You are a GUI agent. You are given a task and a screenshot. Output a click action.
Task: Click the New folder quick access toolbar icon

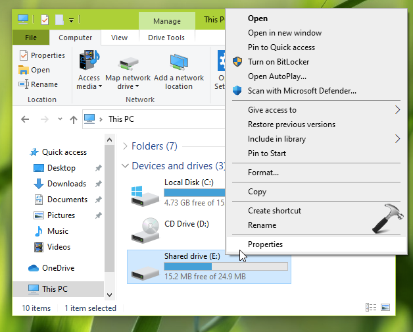click(59, 20)
